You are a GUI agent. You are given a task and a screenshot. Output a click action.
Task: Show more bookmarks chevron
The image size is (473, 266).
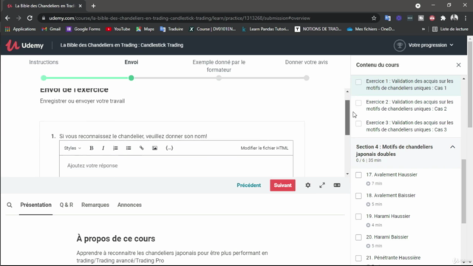423,30
